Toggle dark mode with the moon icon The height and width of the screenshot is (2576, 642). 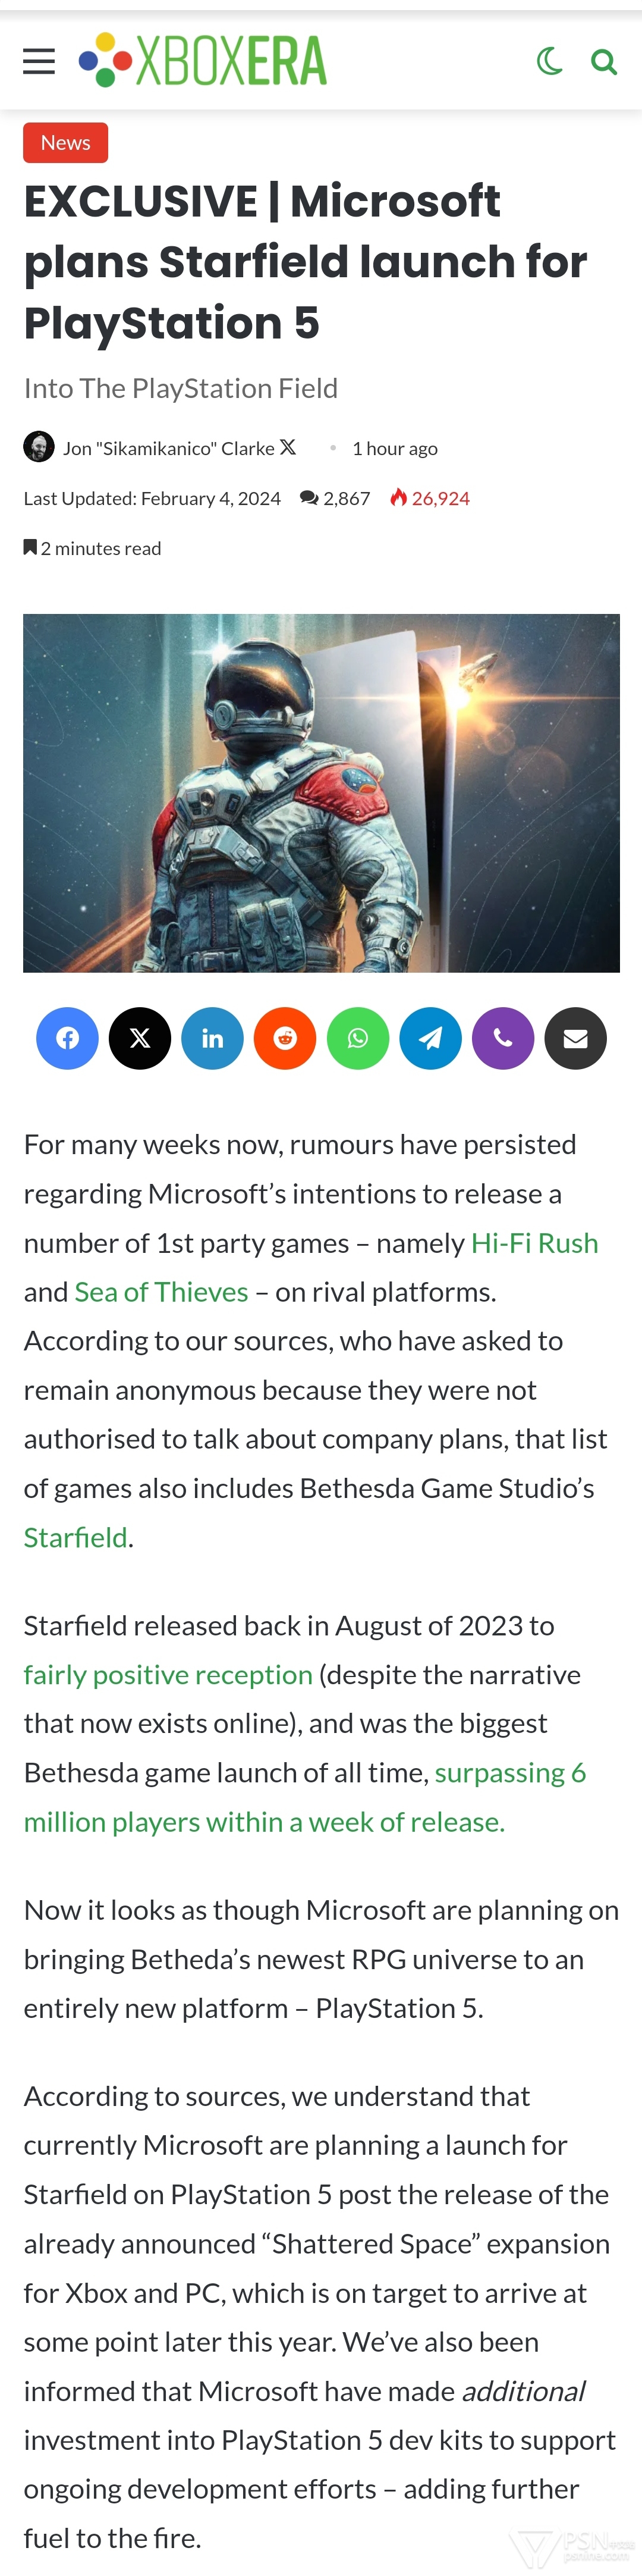click(548, 62)
